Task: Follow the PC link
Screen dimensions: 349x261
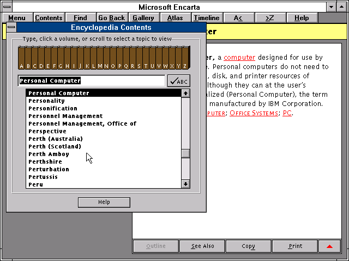Action: click(x=287, y=113)
